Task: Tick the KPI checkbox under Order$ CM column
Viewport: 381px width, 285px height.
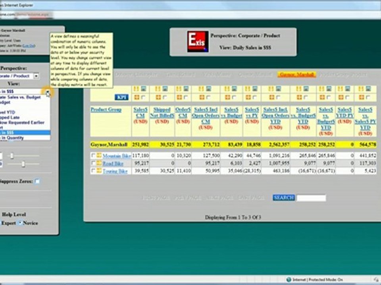Action: point(186,97)
